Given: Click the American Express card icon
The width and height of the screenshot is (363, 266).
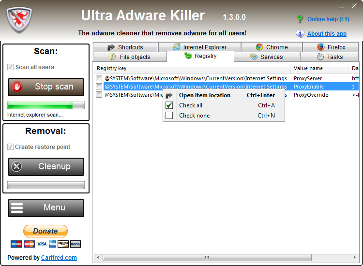Looking at the screenshot, I should point(52,244).
